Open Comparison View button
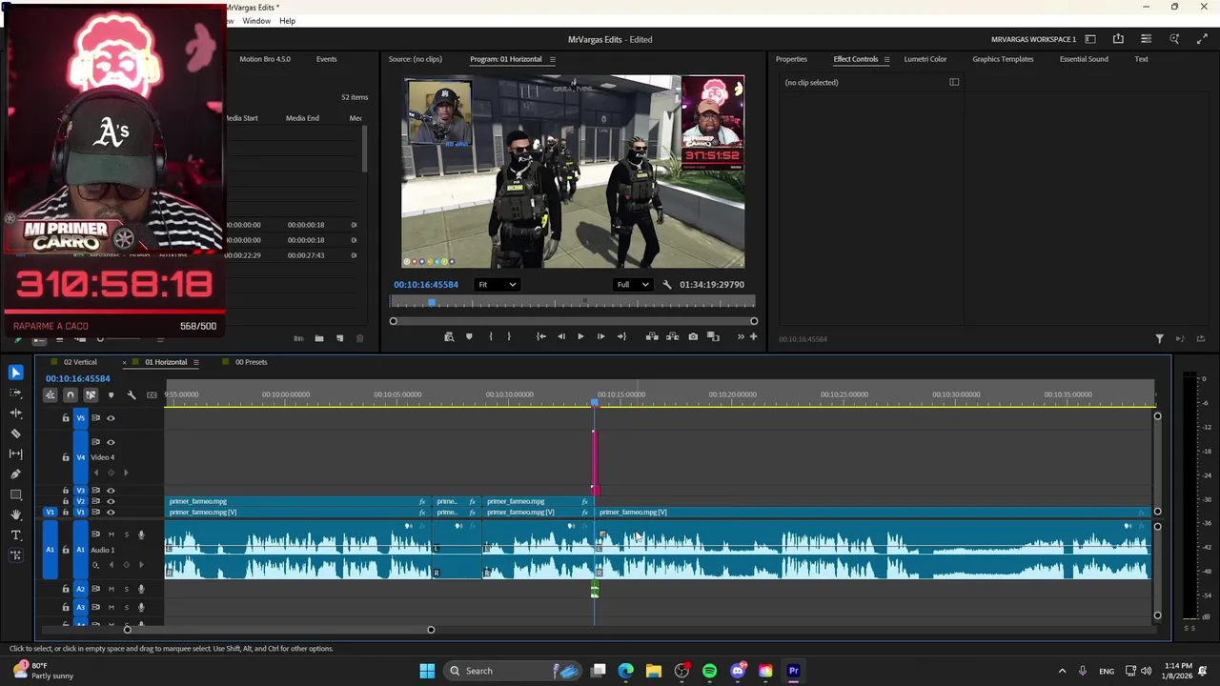Screen dimensions: 1220x686 point(713,336)
